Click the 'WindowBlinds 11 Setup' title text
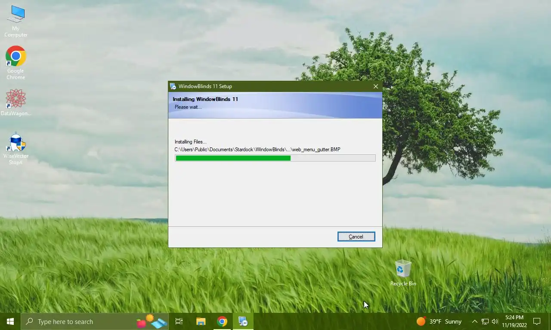 pos(205,86)
